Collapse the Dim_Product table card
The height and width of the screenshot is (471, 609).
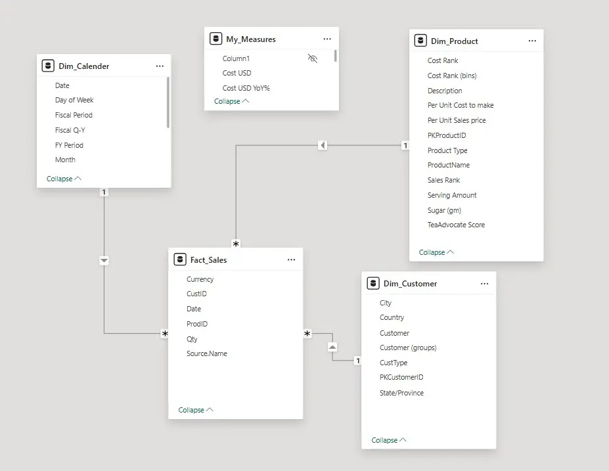coord(436,252)
